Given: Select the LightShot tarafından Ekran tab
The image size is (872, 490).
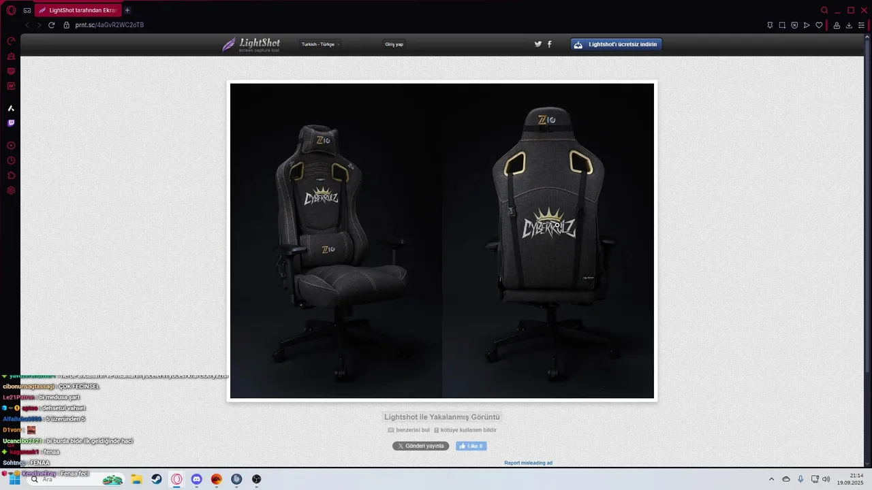Looking at the screenshot, I should coord(77,10).
